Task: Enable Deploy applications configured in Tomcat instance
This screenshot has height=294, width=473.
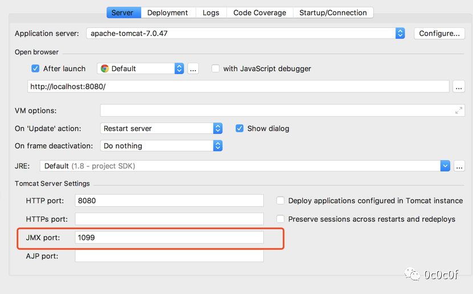Action: [280, 201]
